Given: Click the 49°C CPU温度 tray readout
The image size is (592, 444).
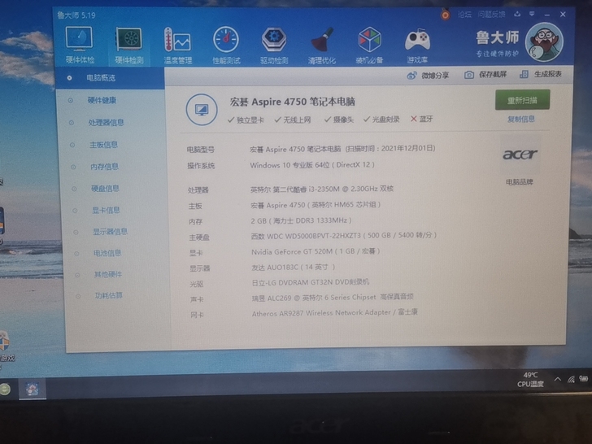Looking at the screenshot, I should pyautogui.click(x=530, y=380).
